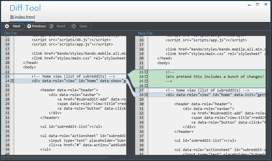Click old file line 29 view-title span
The width and height of the screenshot is (272, 161).
[x=92, y=104]
